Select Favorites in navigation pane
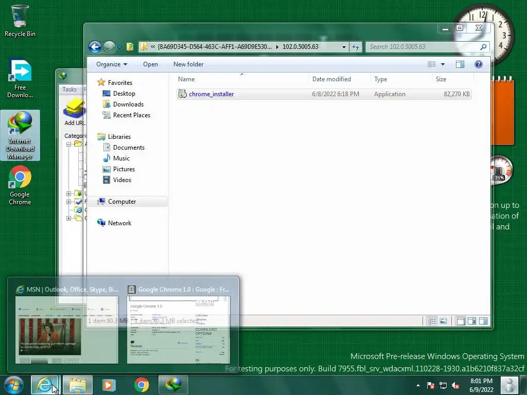The height and width of the screenshot is (395, 527). coord(119,83)
